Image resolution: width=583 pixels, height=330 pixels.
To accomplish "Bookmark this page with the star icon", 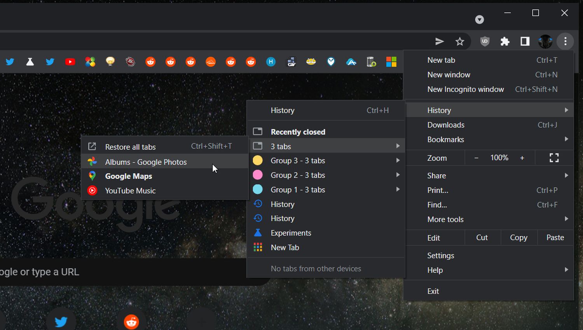I will point(460,41).
